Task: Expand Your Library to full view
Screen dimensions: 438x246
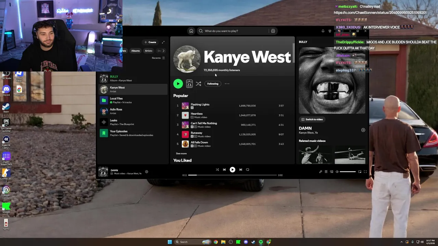Action: [x=163, y=42]
